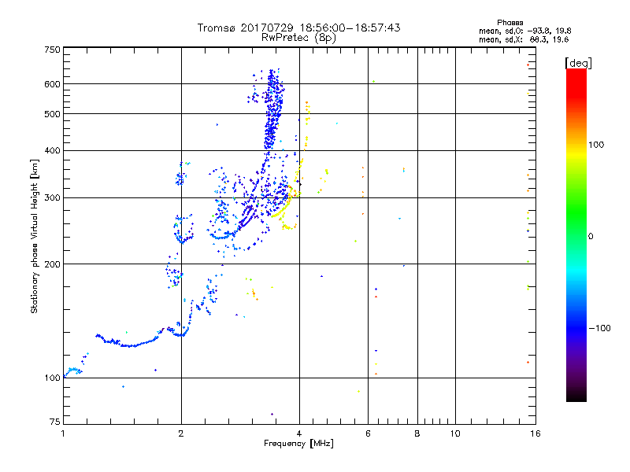Click the 100 tick on the height axis
Viewport: 630px width, 472px height.
click(52, 378)
